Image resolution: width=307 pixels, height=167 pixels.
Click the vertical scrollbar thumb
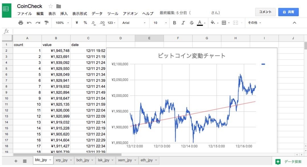(306, 45)
